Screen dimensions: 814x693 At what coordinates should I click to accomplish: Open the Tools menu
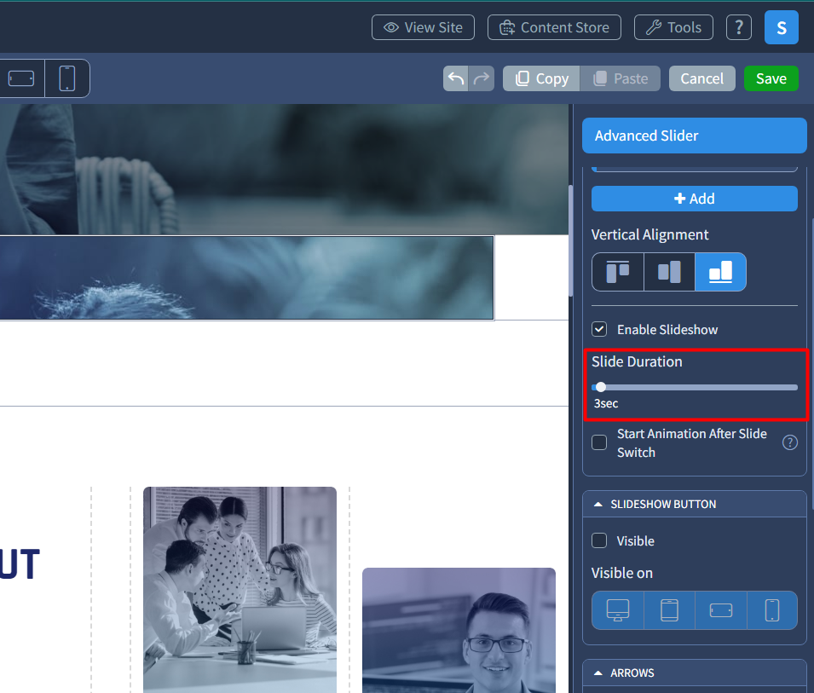click(673, 27)
